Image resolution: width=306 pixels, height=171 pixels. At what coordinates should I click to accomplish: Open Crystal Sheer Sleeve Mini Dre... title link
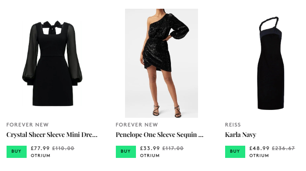(x=52, y=135)
